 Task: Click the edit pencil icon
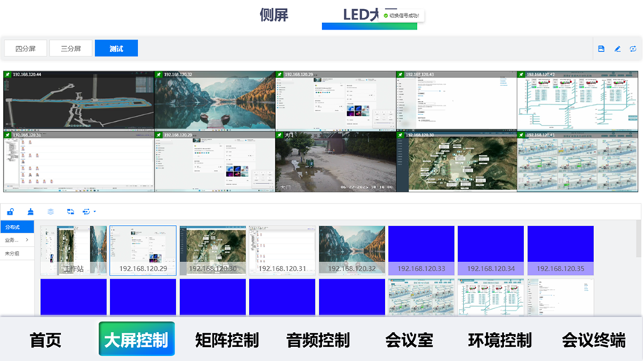[x=617, y=49]
